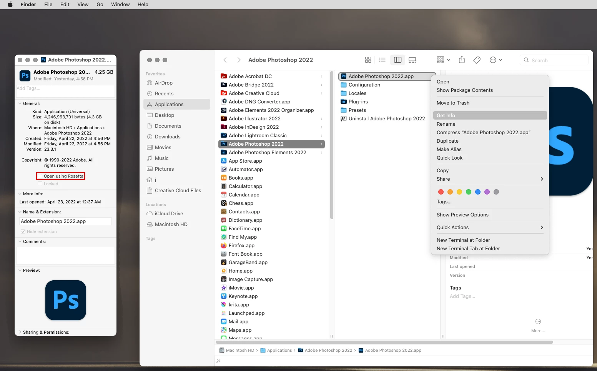Select Adobe Illustrator 2022 folder icon
Viewport: 597px width, 371px height.
[224, 118]
